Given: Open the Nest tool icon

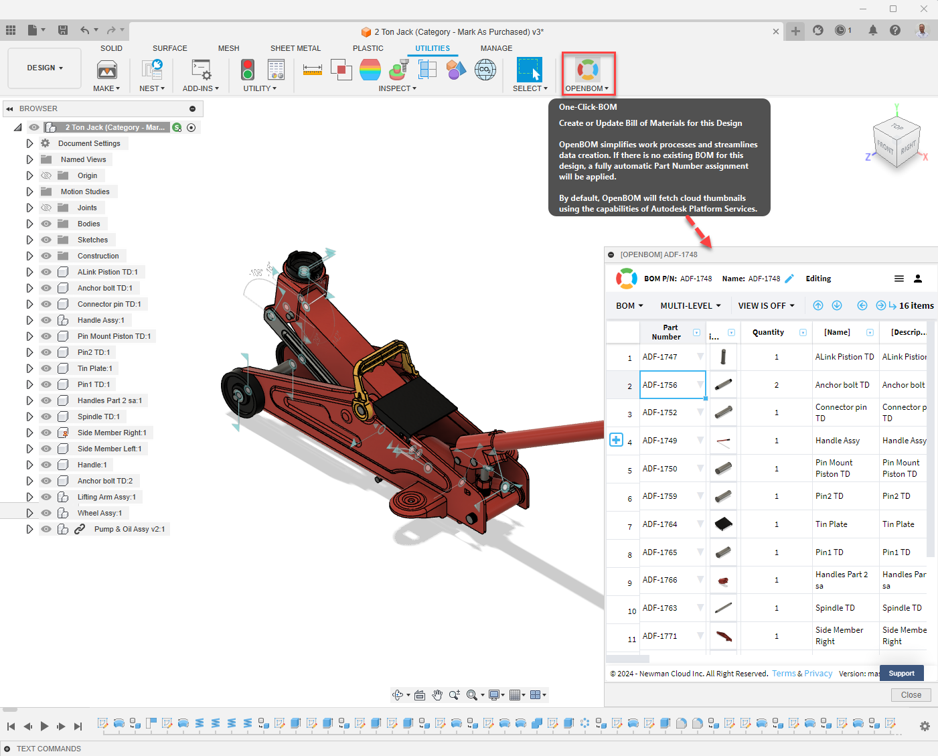Looking at the screenshot, I should 152,69.
